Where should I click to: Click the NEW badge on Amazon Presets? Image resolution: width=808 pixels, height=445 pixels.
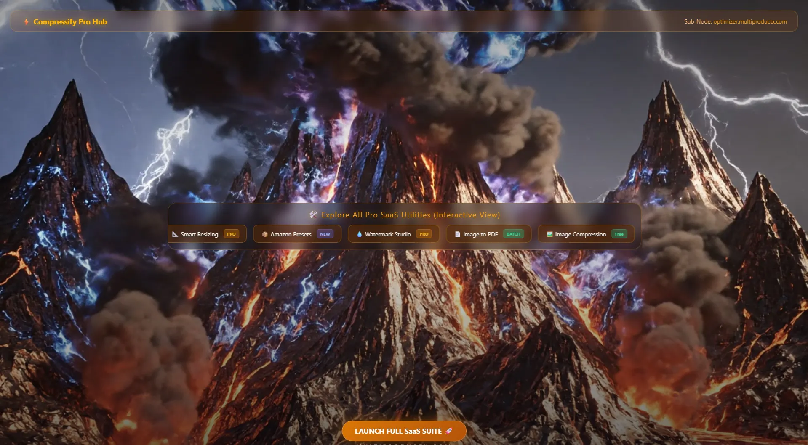325,234
